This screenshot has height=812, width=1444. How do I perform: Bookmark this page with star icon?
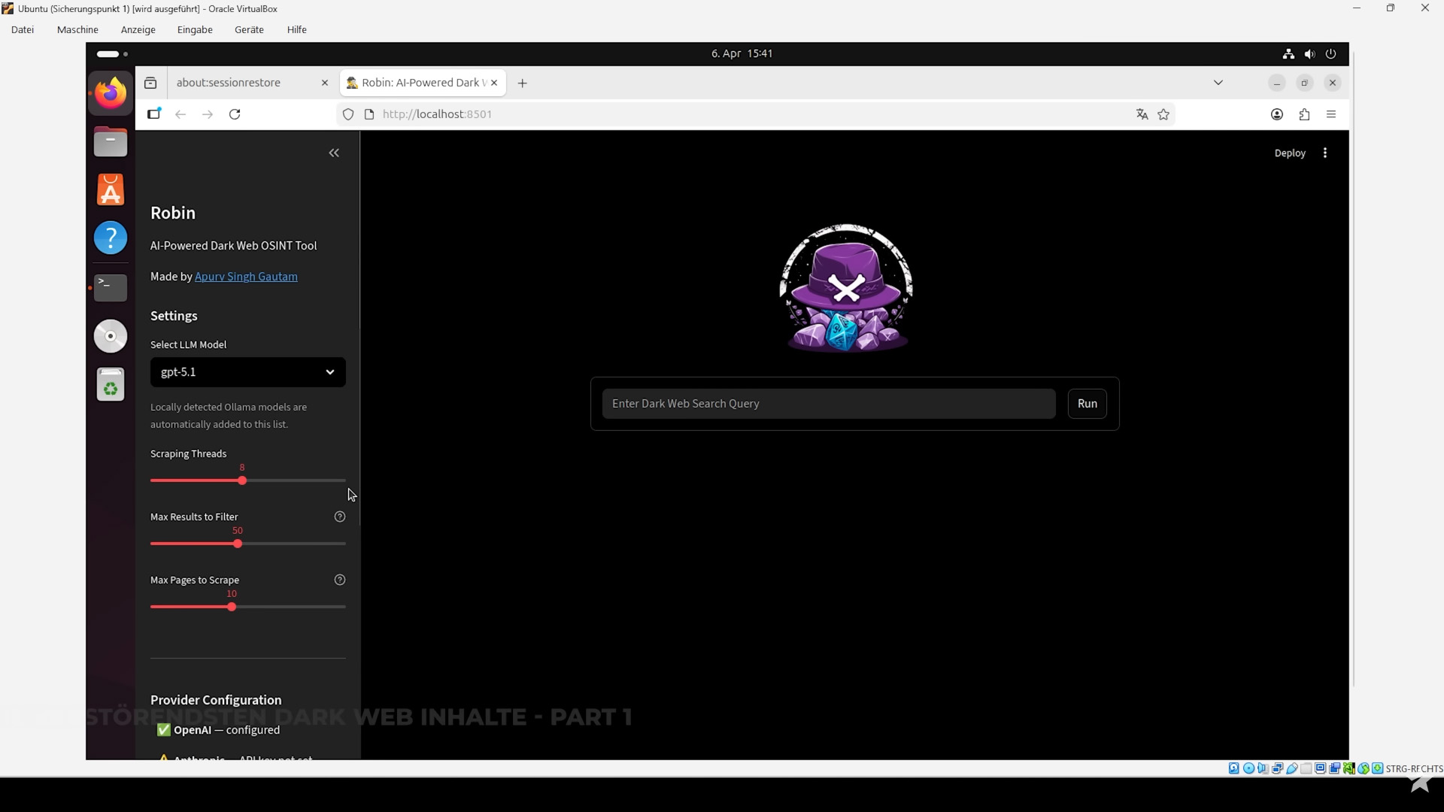point(1164,114)
